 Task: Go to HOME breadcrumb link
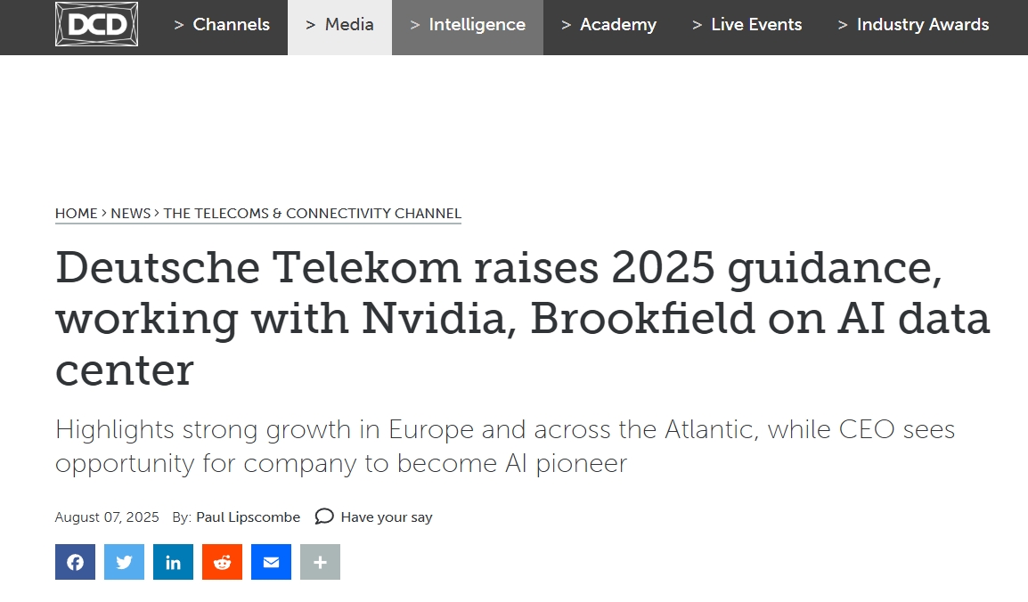point(76,214)
